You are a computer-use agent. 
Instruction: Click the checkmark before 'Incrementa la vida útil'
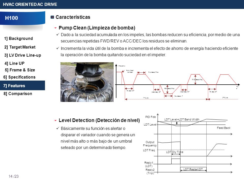pos(58,48)
